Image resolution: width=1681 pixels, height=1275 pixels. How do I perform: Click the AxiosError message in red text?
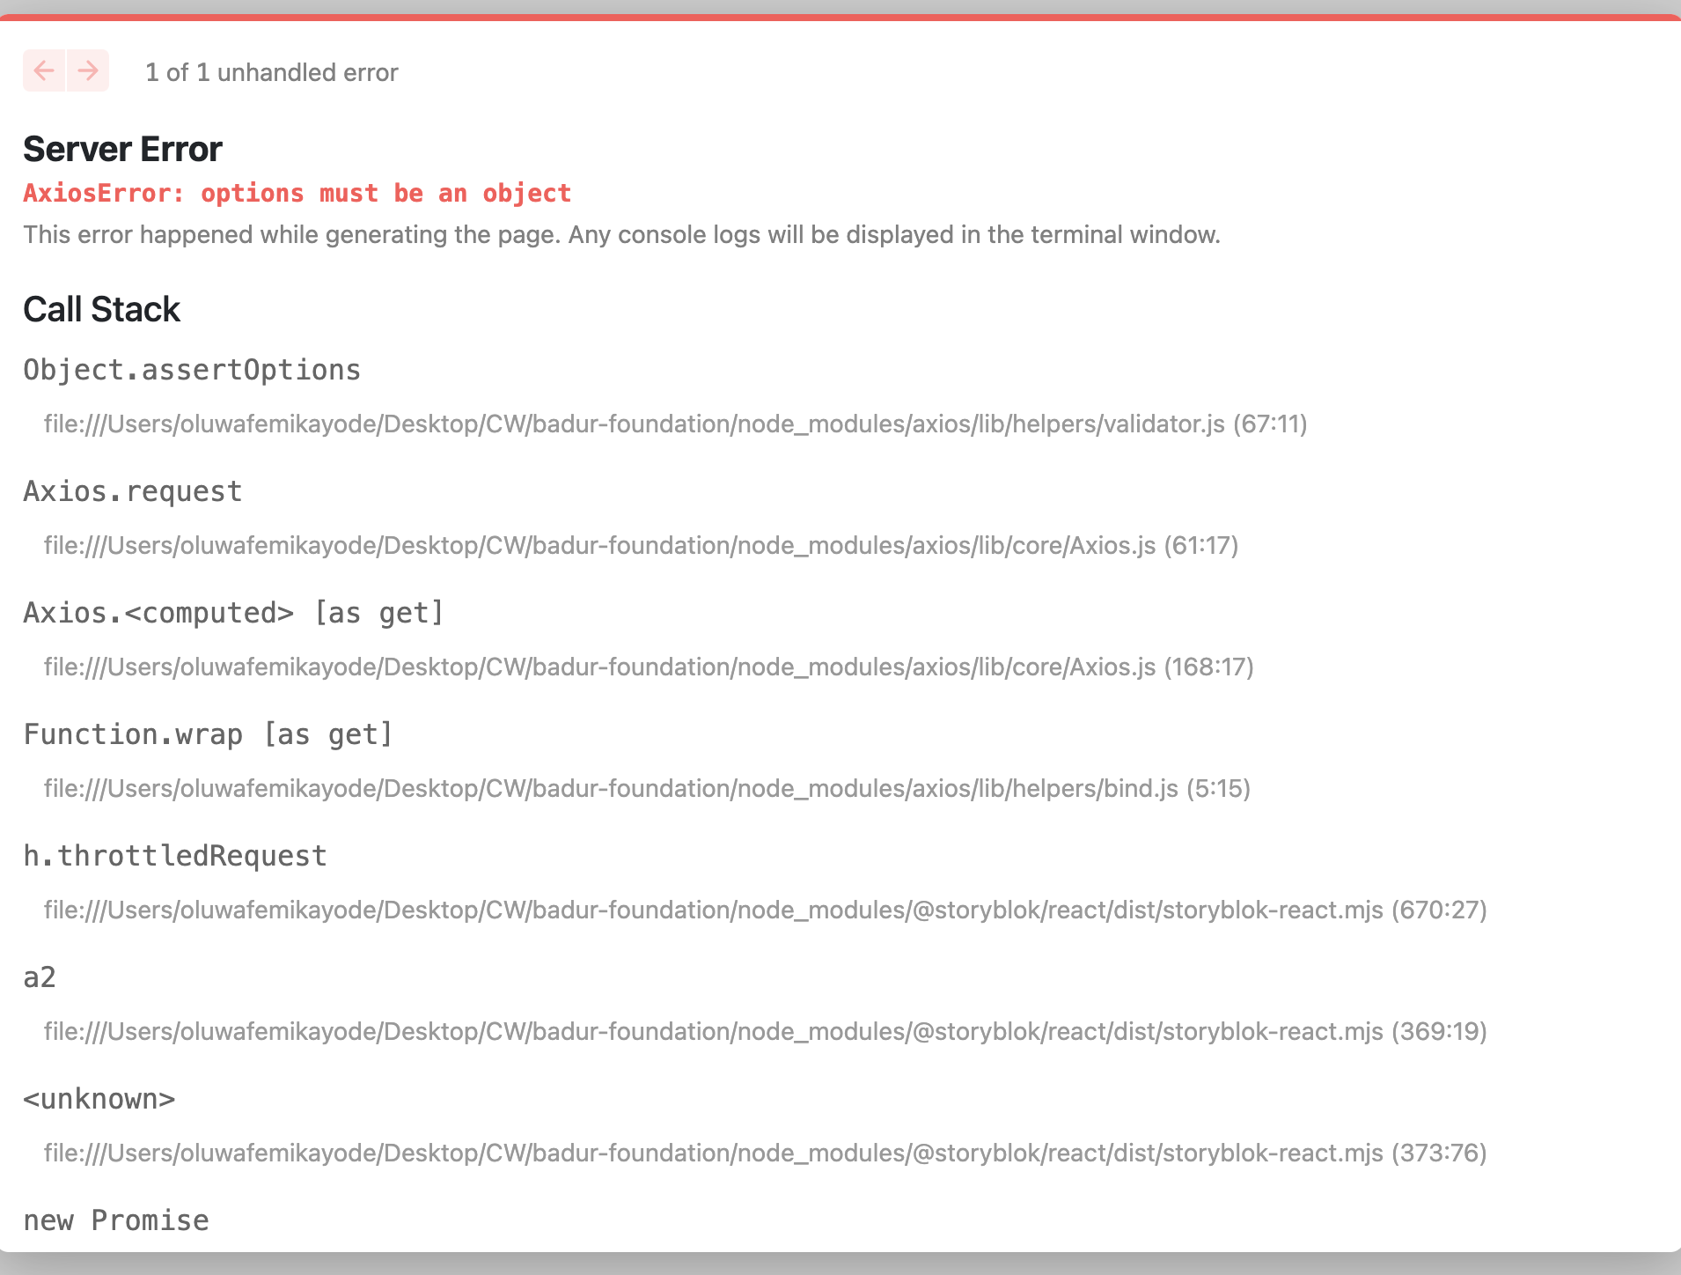click(297, 193)
